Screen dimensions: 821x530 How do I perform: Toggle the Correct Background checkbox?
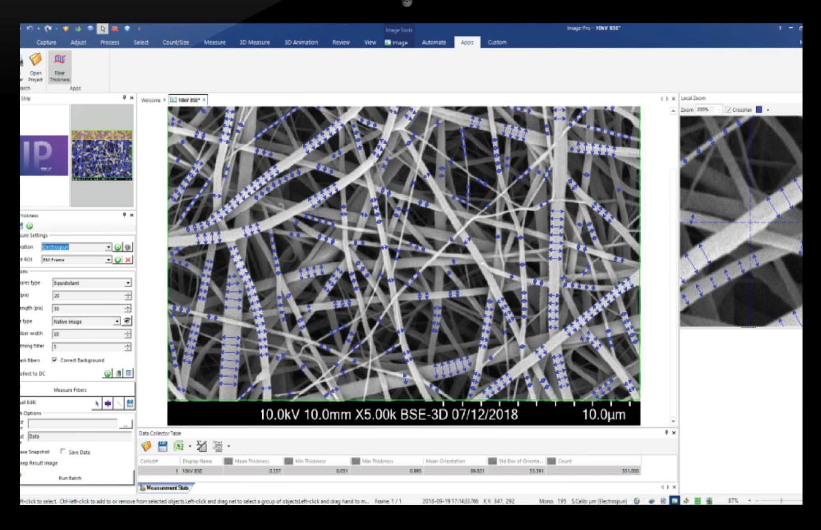pyautogui.click(x=55, y=360)
